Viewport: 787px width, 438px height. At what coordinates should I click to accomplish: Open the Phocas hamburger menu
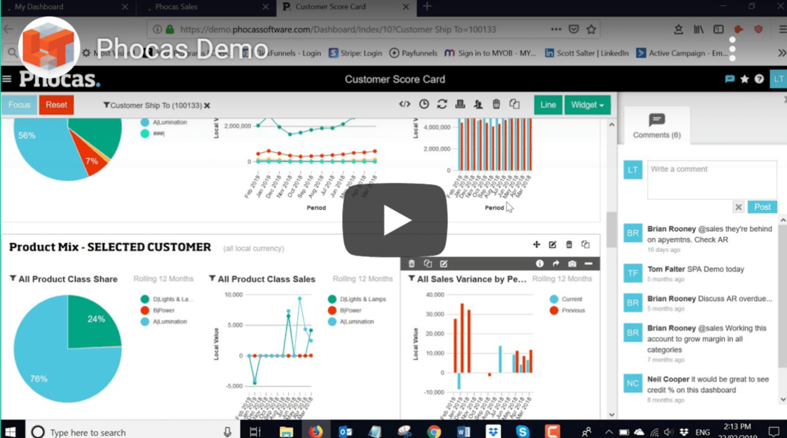coord(7,79)
